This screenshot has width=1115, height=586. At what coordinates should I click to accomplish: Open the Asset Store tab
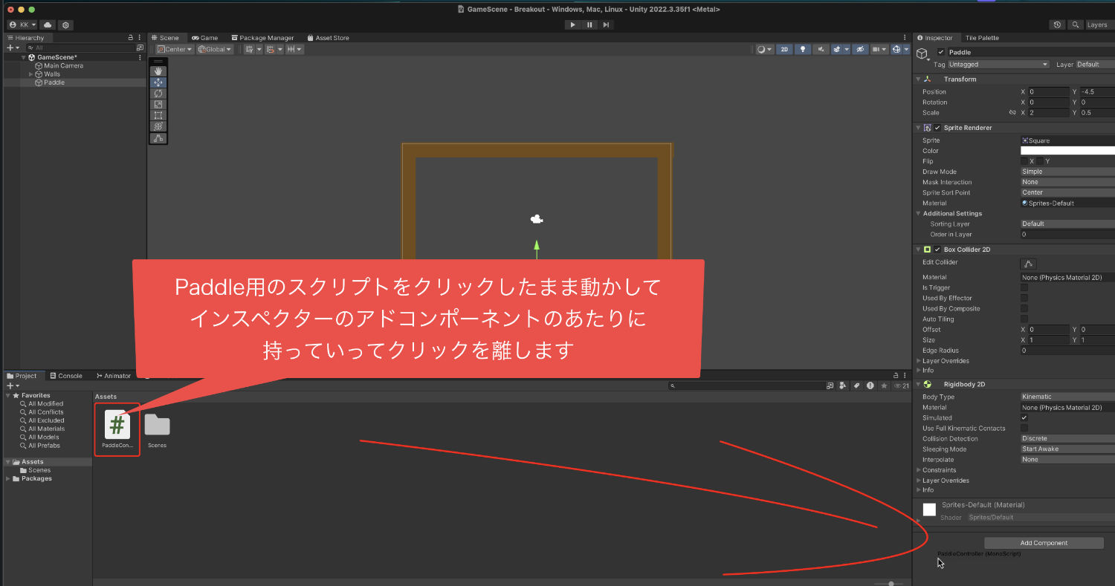[328, 38]
